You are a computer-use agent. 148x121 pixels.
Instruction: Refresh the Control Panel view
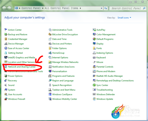coord(106,8)
